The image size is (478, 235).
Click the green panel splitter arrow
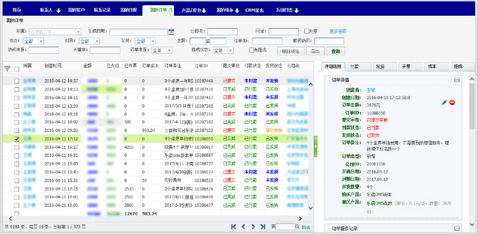(315, 149)
